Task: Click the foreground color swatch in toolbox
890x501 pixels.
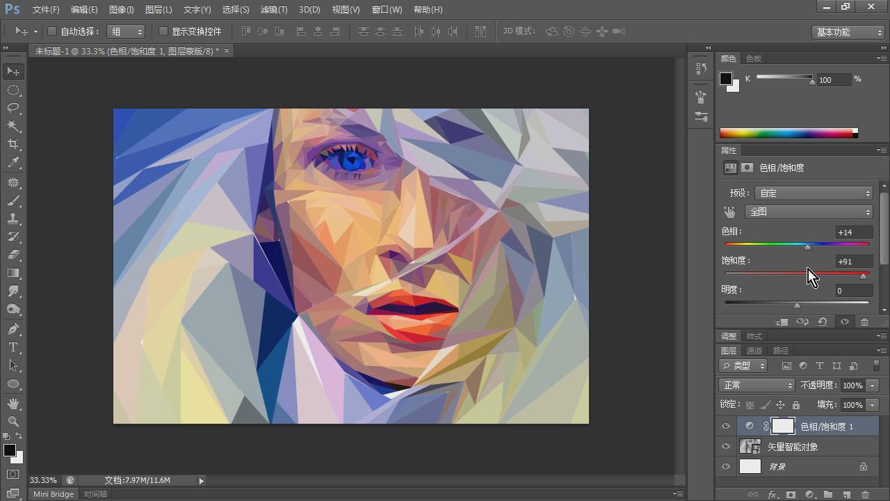Action: [10, 450]
